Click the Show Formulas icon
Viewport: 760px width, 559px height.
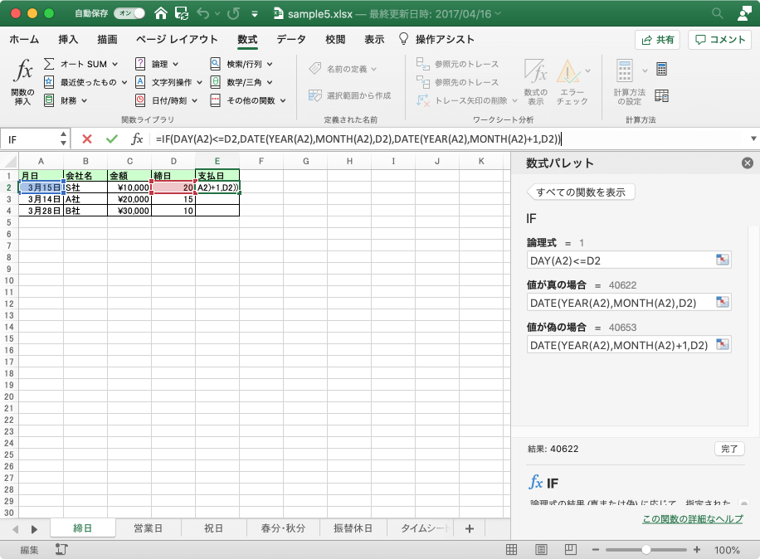click(x=536, y=71)
